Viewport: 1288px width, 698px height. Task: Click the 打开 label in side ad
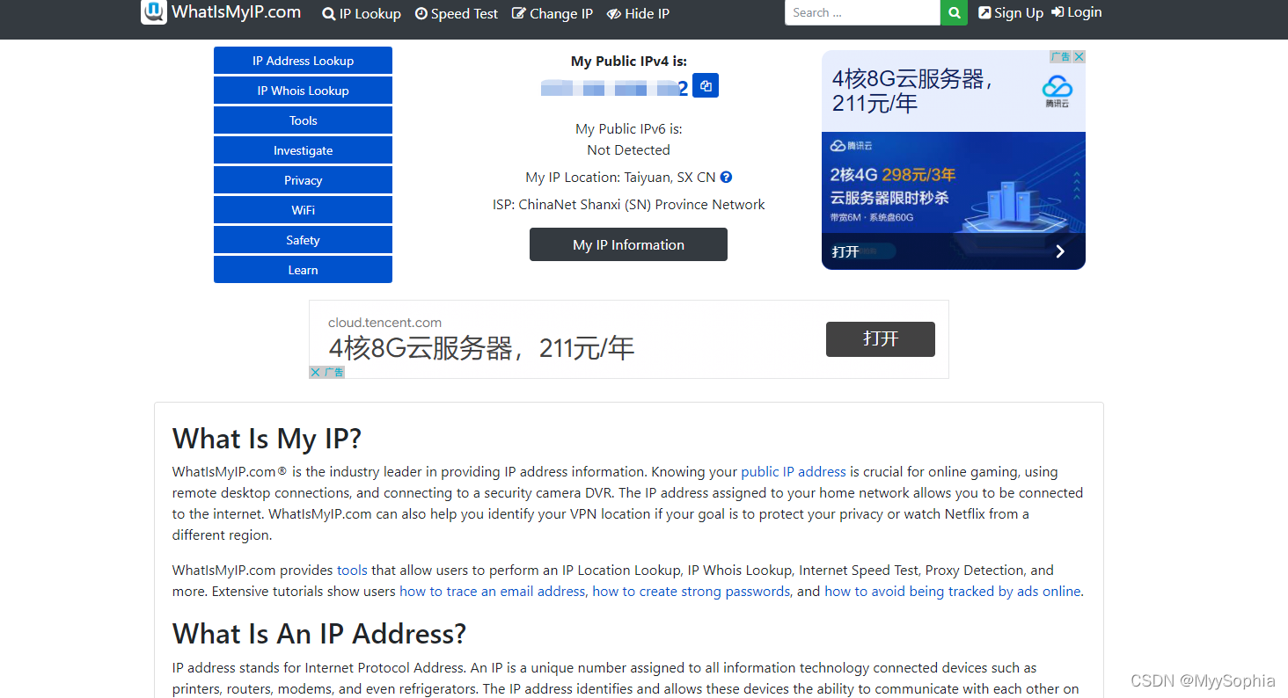coord(845,251)
